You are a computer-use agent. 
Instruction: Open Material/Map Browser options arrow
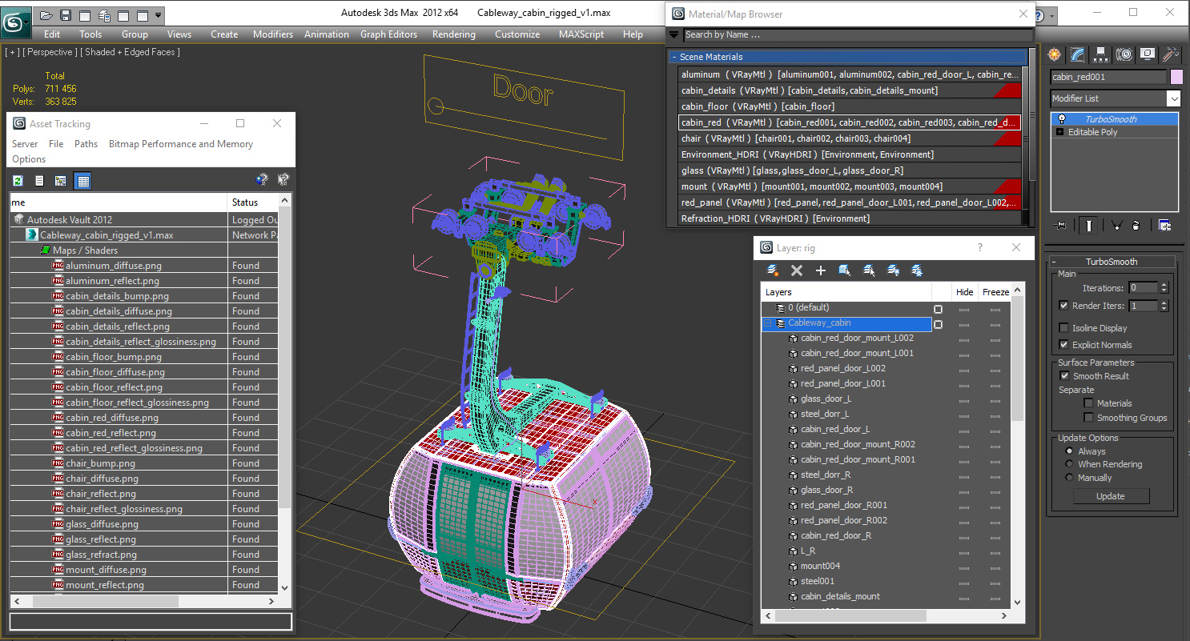pyautogui.click(x=673, y=34)
